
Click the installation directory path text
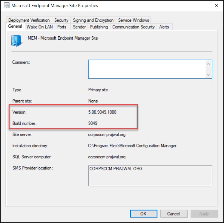pyautogui.click(x=132, y=146)
